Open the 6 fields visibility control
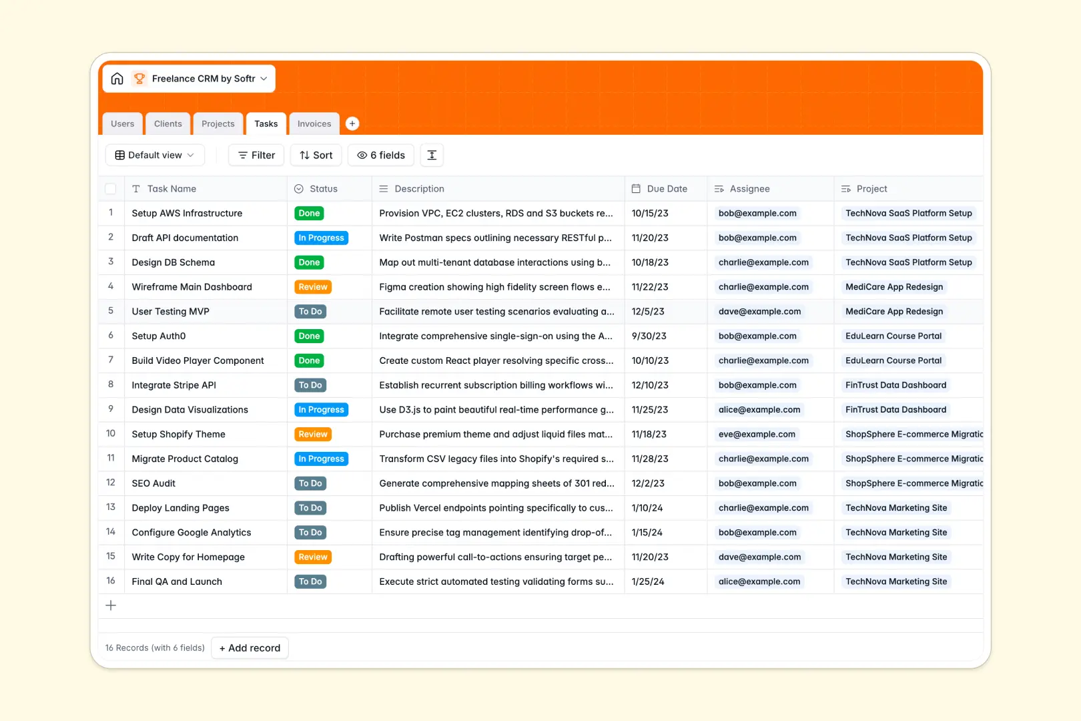 tap(380, 155)
